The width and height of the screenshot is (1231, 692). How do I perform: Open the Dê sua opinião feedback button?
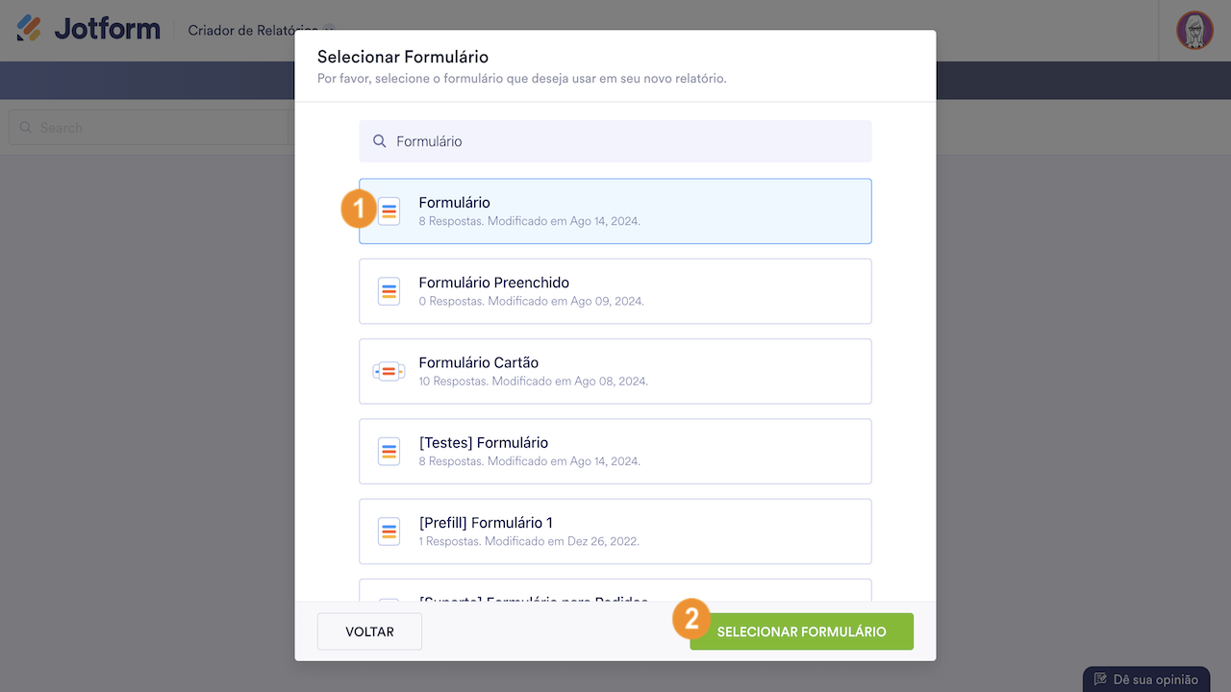pyautogui.click(x=1146, y=680)
